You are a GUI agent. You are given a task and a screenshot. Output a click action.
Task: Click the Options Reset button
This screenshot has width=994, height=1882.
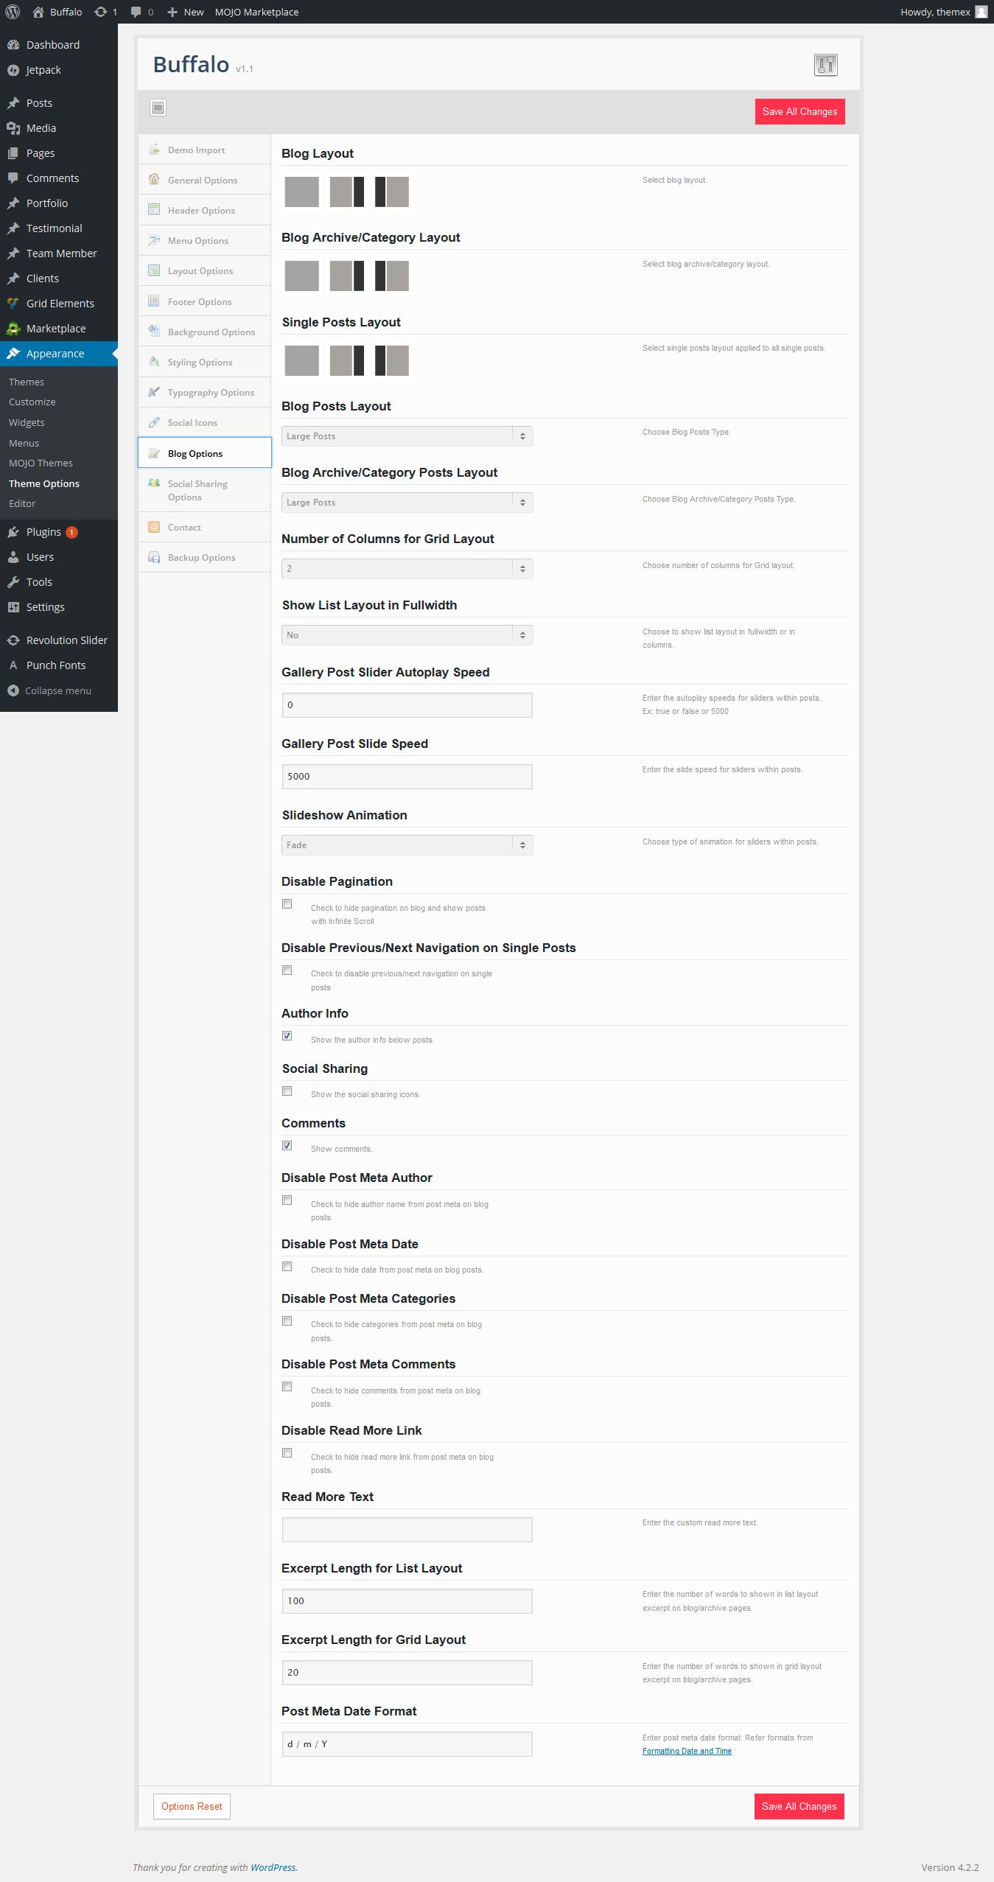pyautogui.click(x=192, y=1806)
